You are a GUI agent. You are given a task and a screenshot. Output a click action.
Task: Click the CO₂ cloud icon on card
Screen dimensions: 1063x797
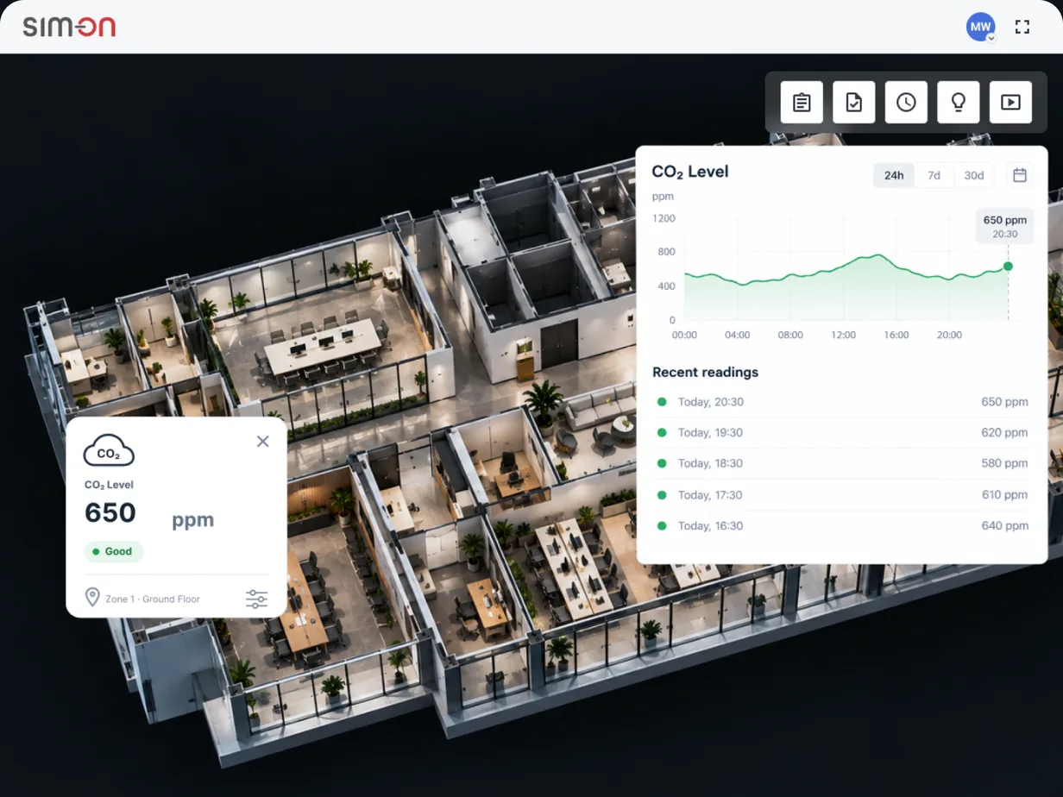[109, 452]
